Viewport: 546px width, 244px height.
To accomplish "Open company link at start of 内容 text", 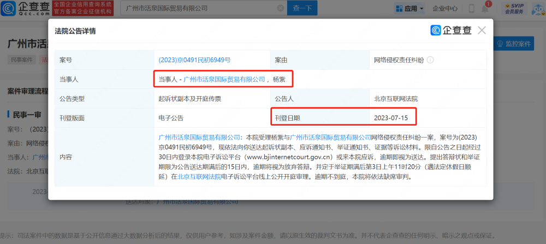I will [x=199, y=137].
